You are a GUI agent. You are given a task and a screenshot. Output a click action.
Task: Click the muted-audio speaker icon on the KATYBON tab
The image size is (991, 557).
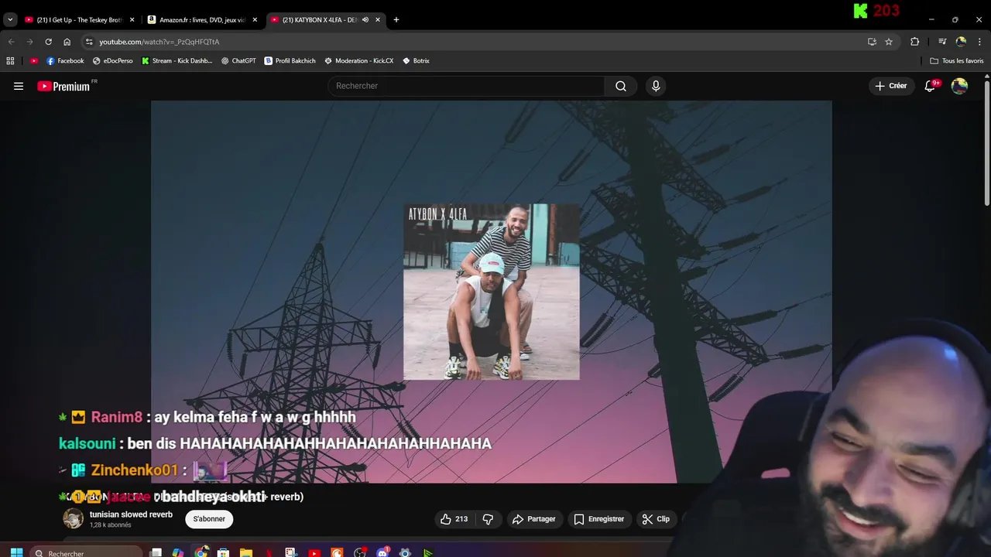coord(365,19)
